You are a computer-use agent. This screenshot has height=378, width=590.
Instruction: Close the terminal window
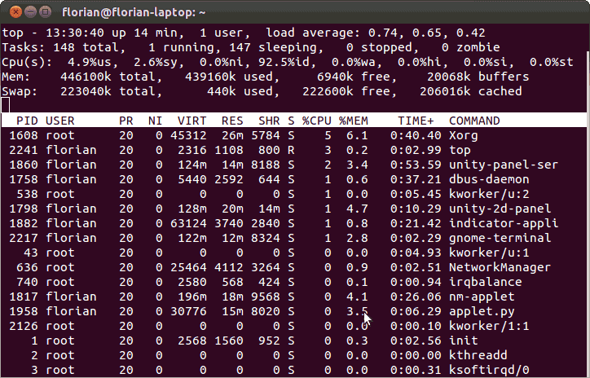pos(15,12)
